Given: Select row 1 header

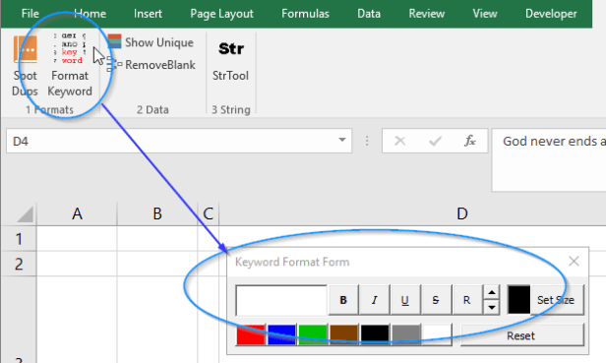Looking at the screenshot, I should point(19,239).
